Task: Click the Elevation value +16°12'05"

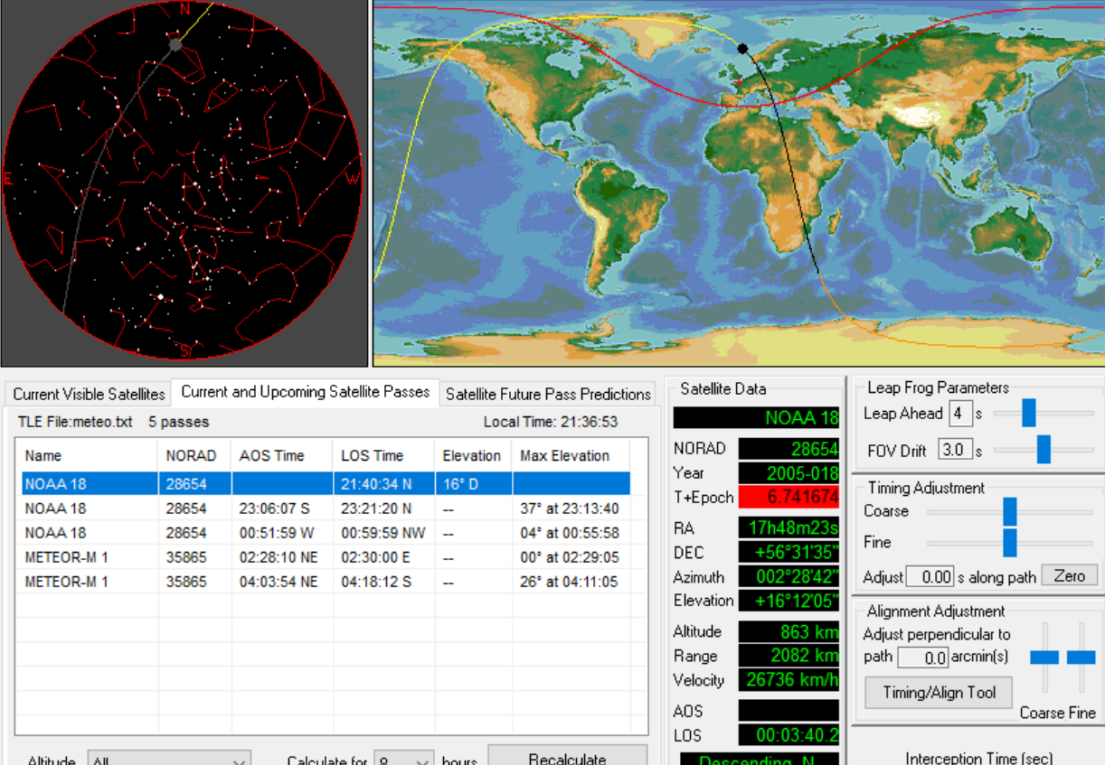Action: coord(789,600)
